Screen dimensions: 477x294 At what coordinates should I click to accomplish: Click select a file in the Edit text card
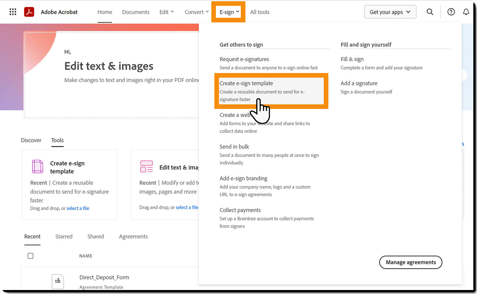(187, 207)
